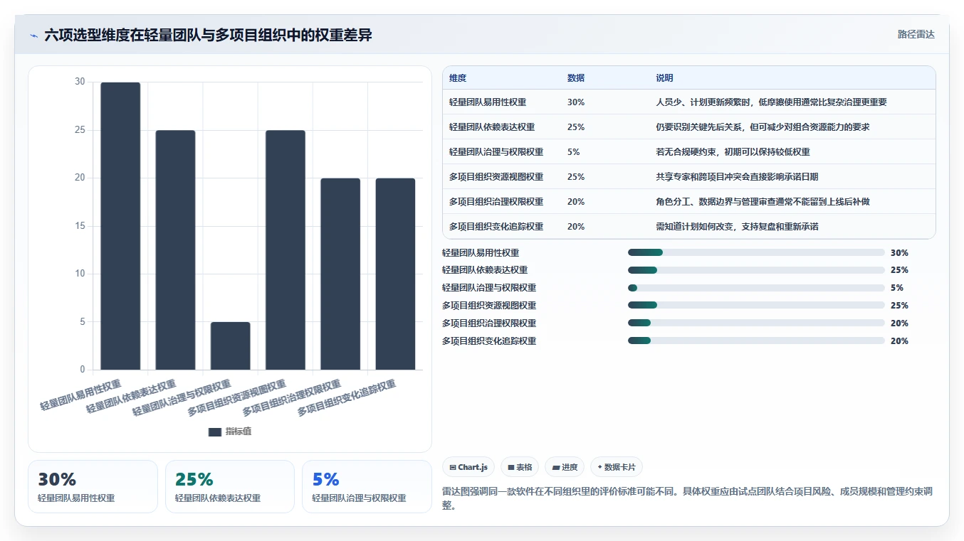Open the 25% 轻量团队依赖表达权重 stat card
Image resolution: width=964 pixels, height=541 pixels.
pyautogui.click(x=230, y=486)
